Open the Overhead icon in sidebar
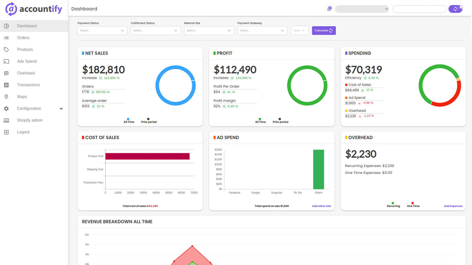Image resolution: width=472 pixels, height=265 pixels. pos(6,73)
